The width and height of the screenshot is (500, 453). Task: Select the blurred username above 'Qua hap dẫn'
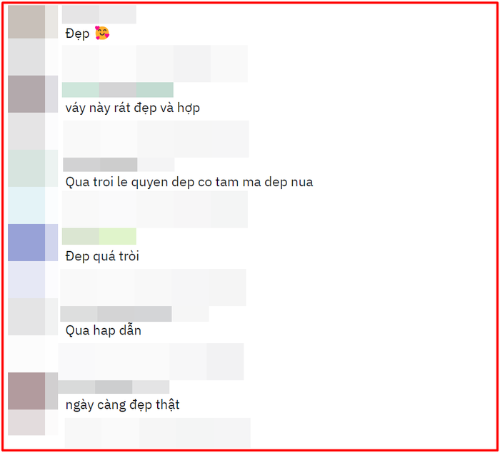click(134, 314)
